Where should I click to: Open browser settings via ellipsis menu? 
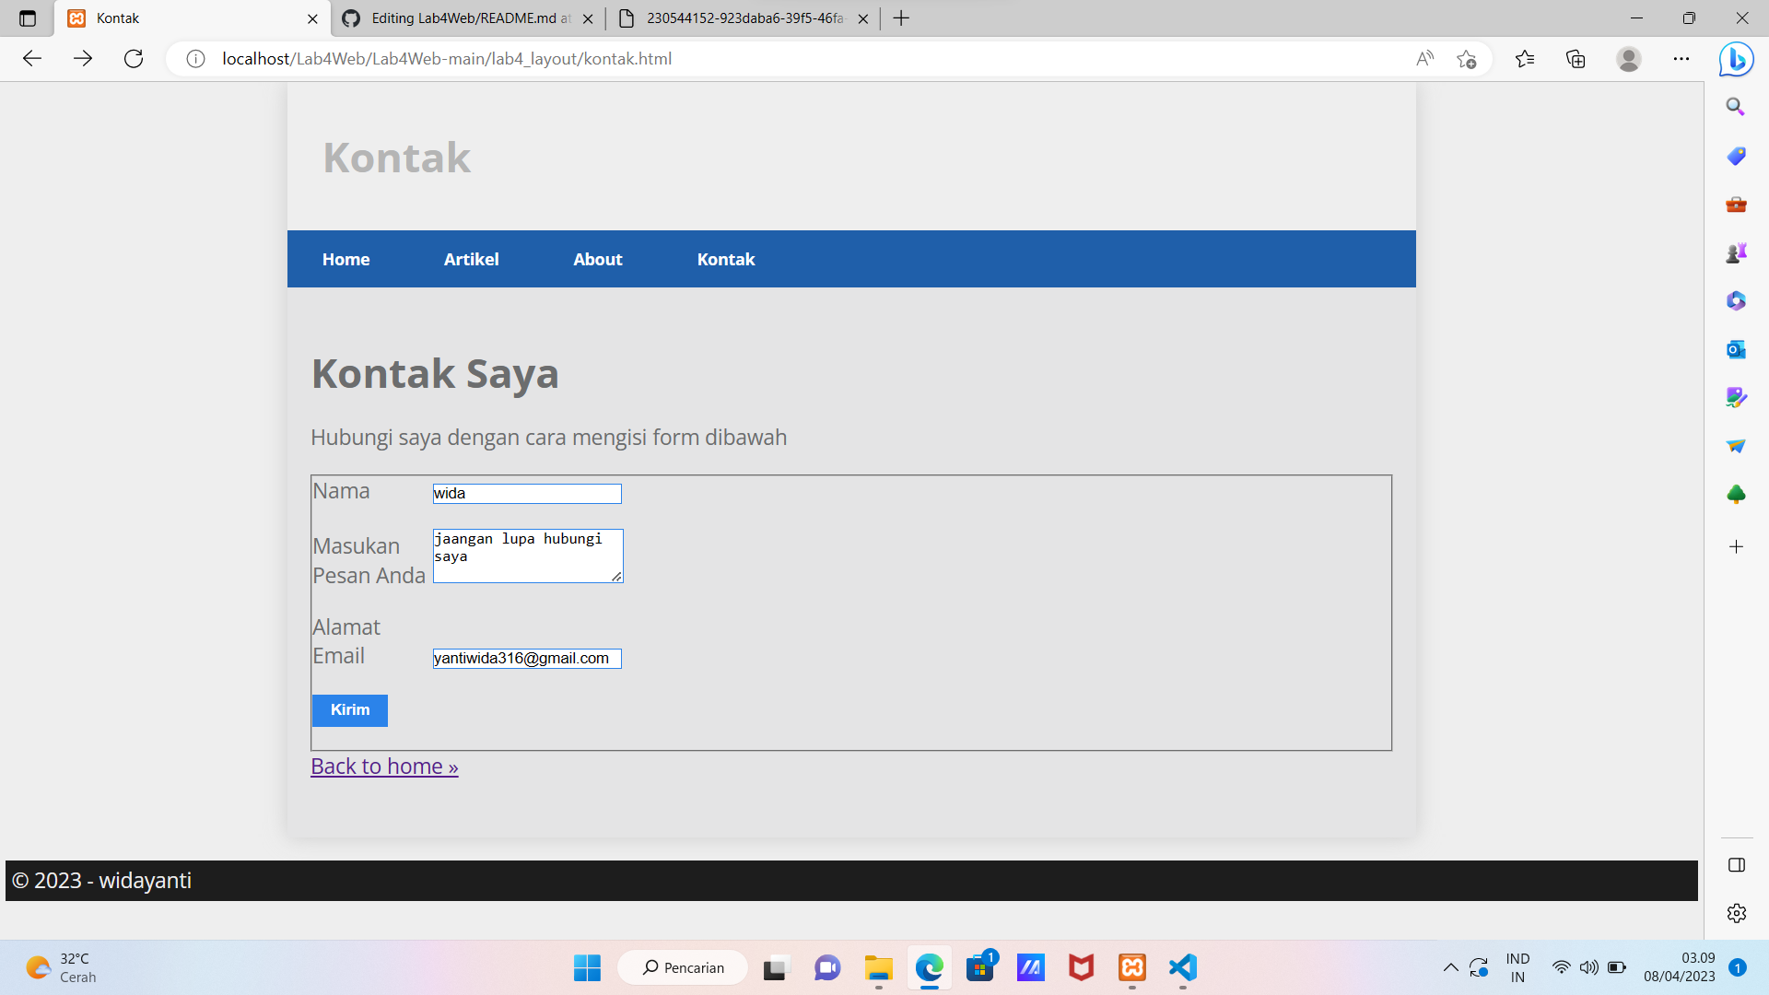pos(1681,58)
